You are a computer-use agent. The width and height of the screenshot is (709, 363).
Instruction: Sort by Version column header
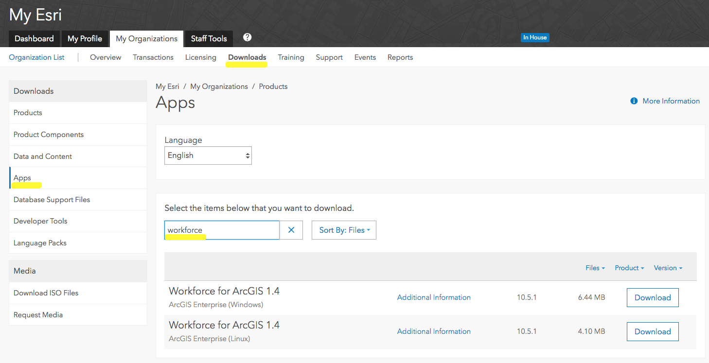coord(668,268)
